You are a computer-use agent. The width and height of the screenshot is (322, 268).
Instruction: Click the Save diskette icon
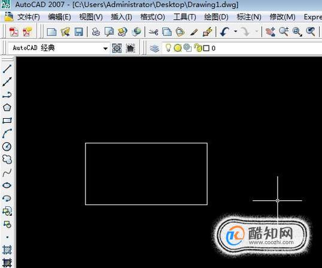coord(78,32)
